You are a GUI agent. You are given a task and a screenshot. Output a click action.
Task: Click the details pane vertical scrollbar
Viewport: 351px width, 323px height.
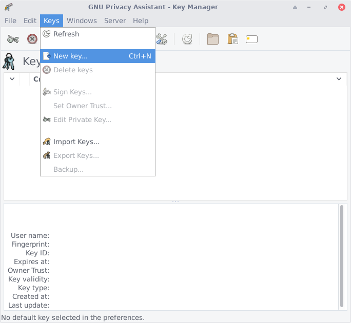342,255
